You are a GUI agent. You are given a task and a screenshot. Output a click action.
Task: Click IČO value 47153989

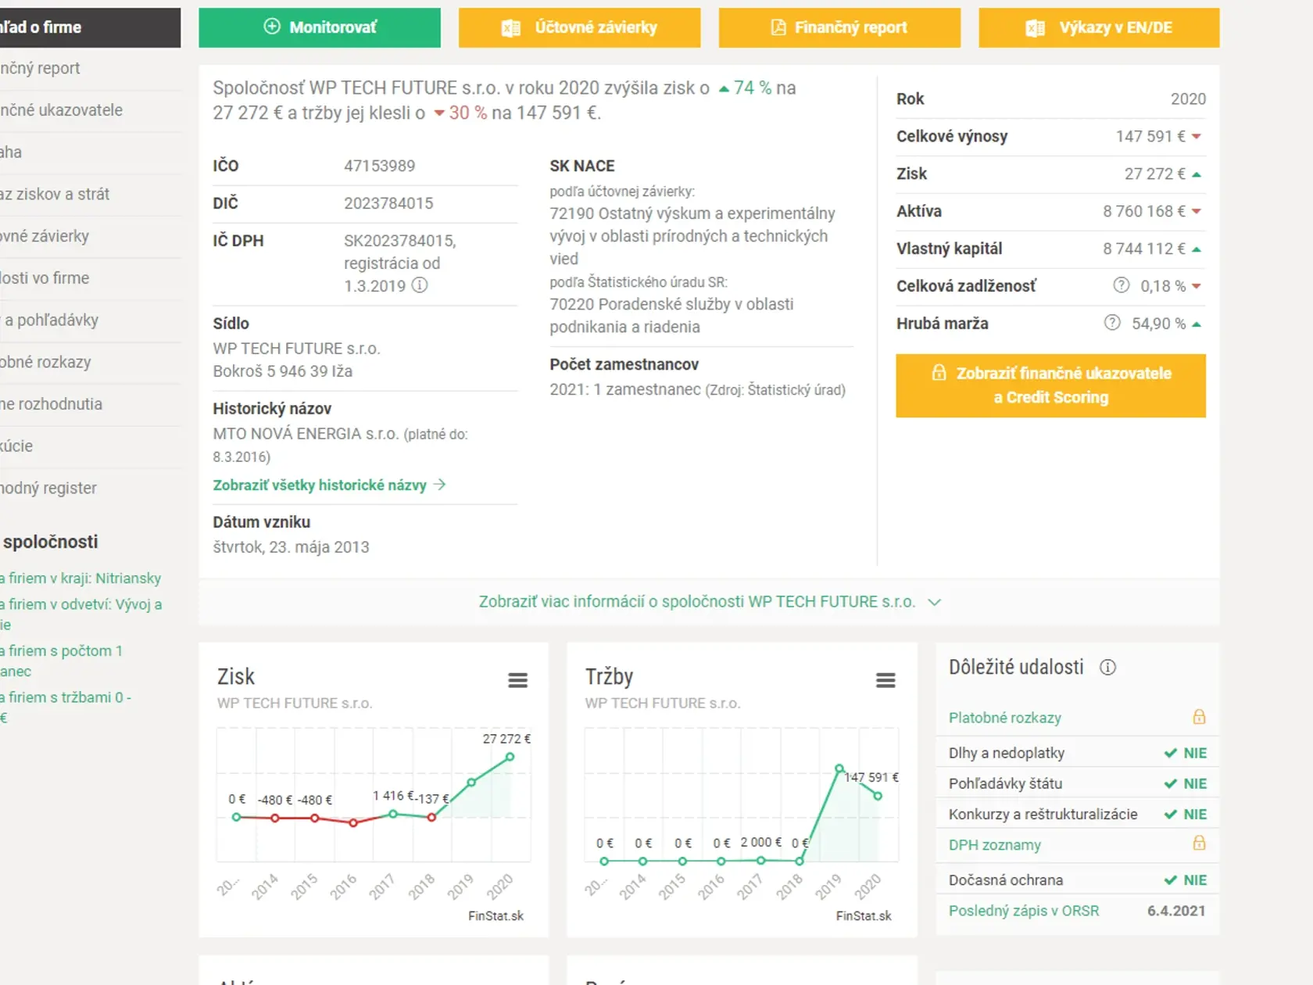(x=379, y=166)
